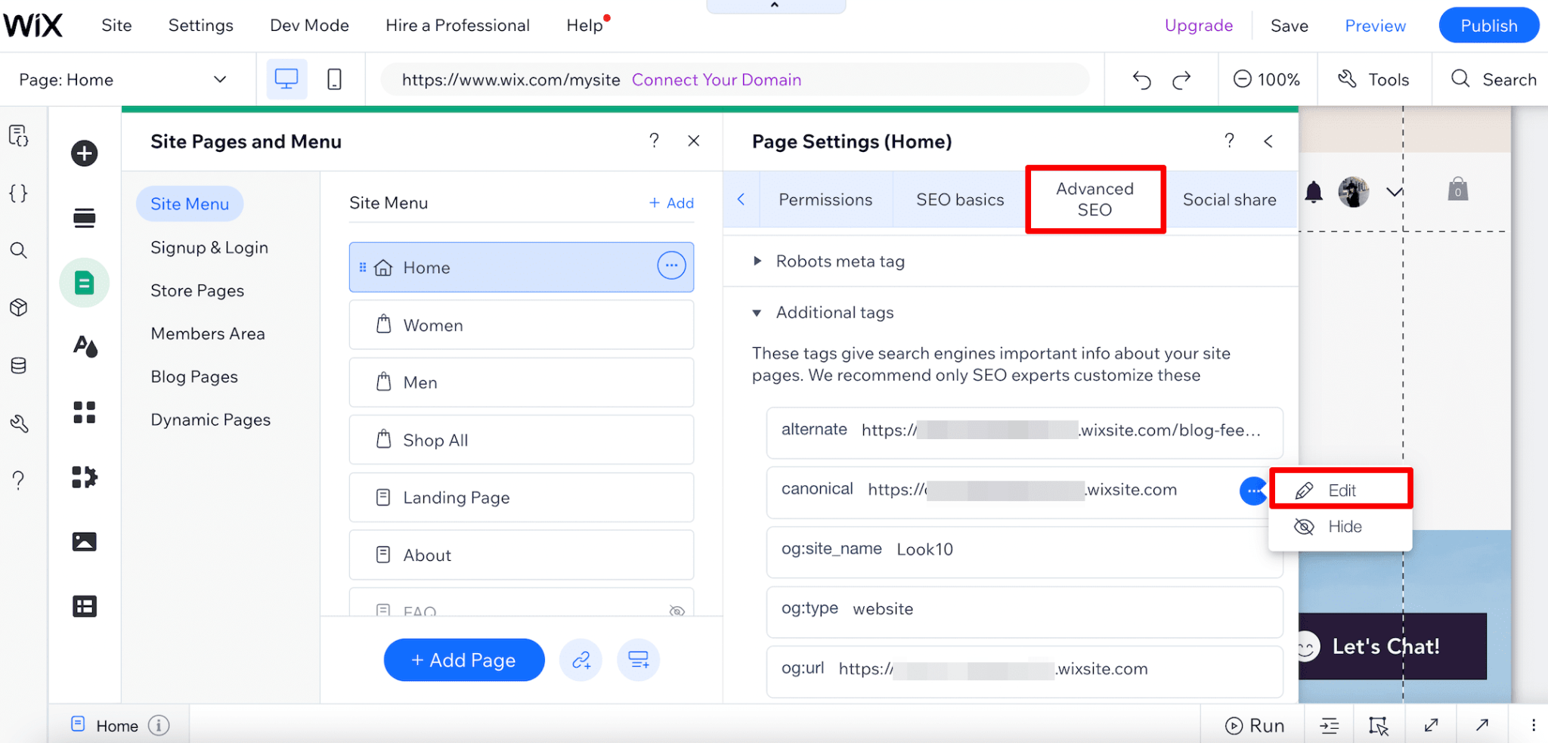
Task: Switch back to desktop view toggle
Action: [286, 79]
